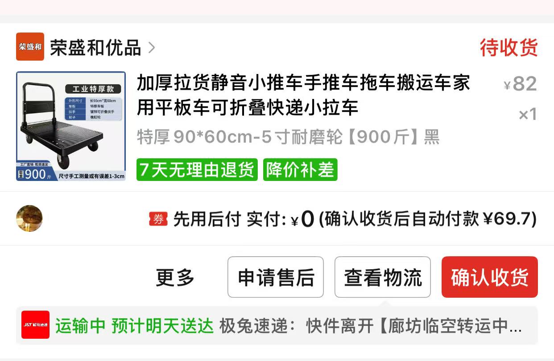
Task: Click the 申请售后 button
Action: pyautogui.click(x=276, y=277)
